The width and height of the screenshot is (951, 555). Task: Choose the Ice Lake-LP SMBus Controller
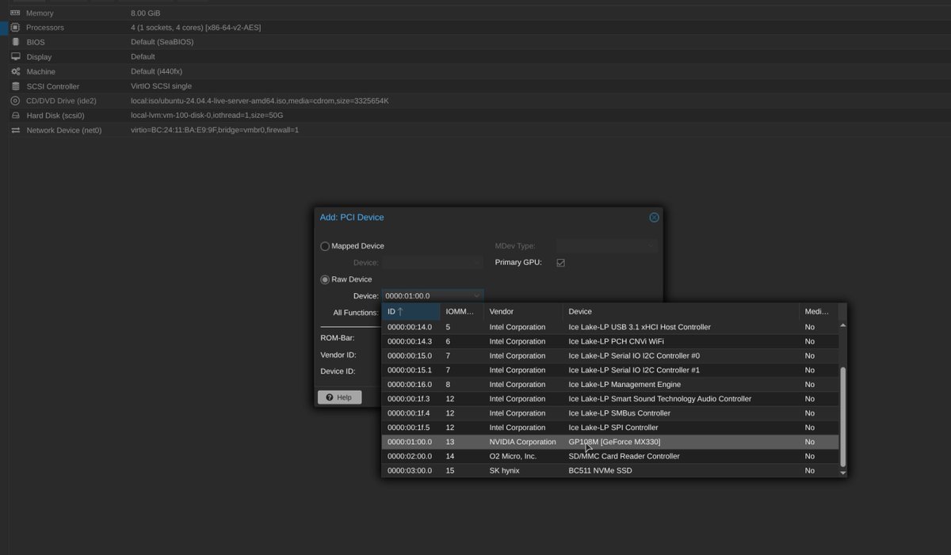click(x=610, y=413)
